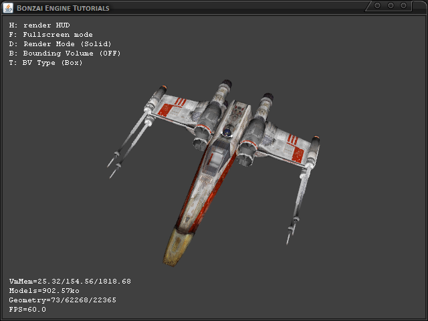Click the Geometry=73/62268/22365 readout
This screenshot has height=321, width=428.
tap(62, 300)
